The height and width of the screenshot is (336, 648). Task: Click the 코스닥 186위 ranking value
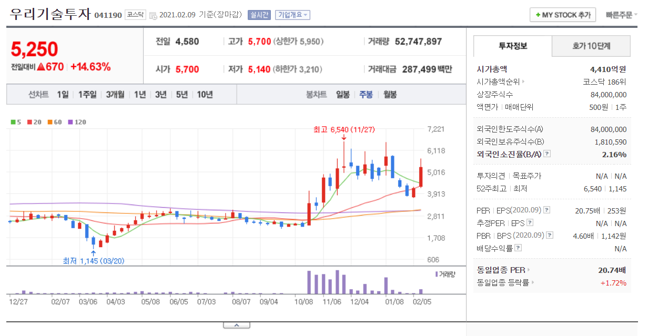(605, 82)
